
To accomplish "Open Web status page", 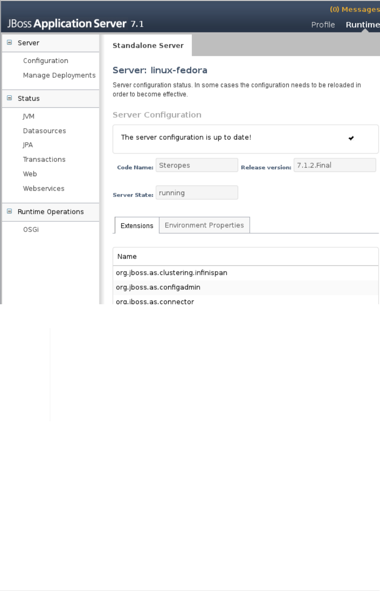I will pos(30,174).
